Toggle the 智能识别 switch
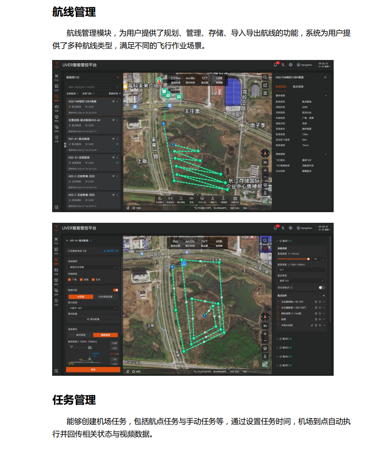The image size is (385, 459). pos(116,290)
